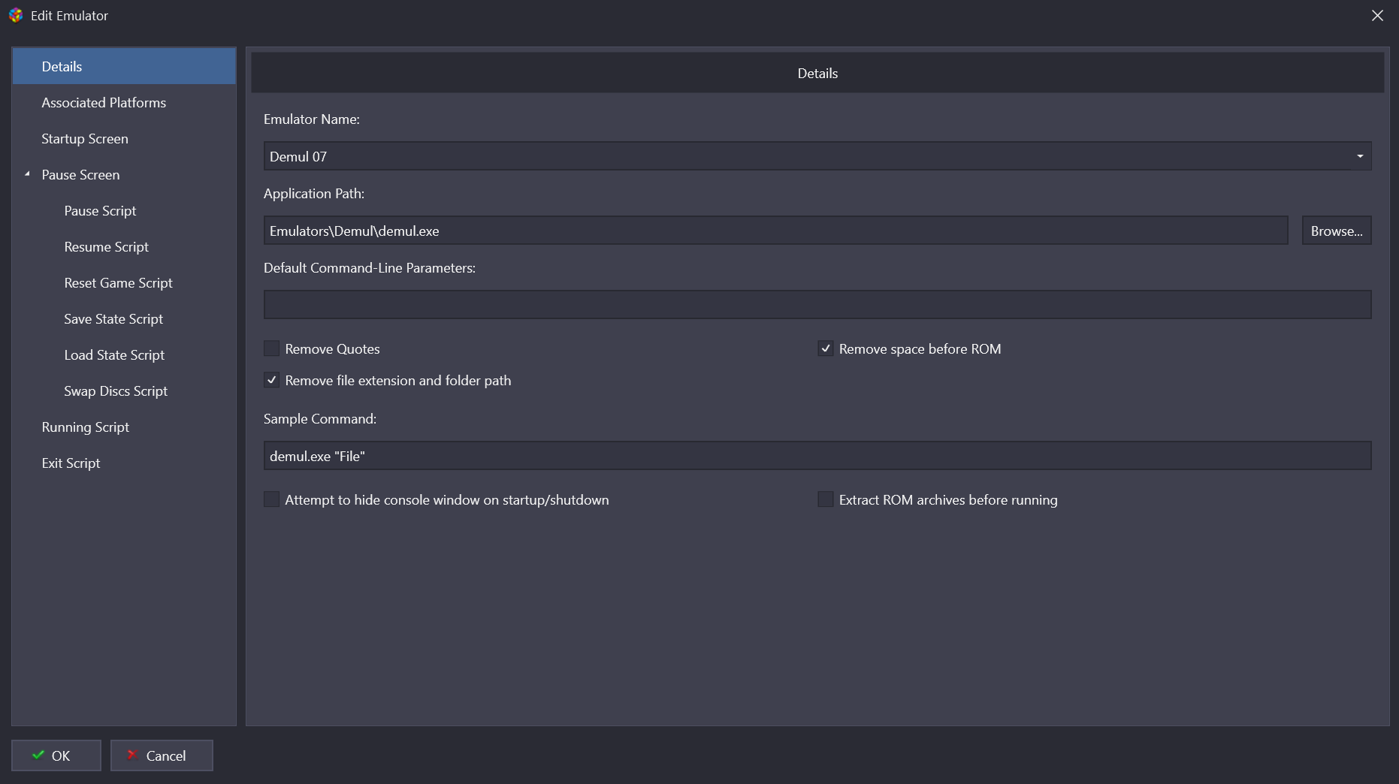1399x784 pixels.
Task: Click the Cancel button
Action: [162, 755]
